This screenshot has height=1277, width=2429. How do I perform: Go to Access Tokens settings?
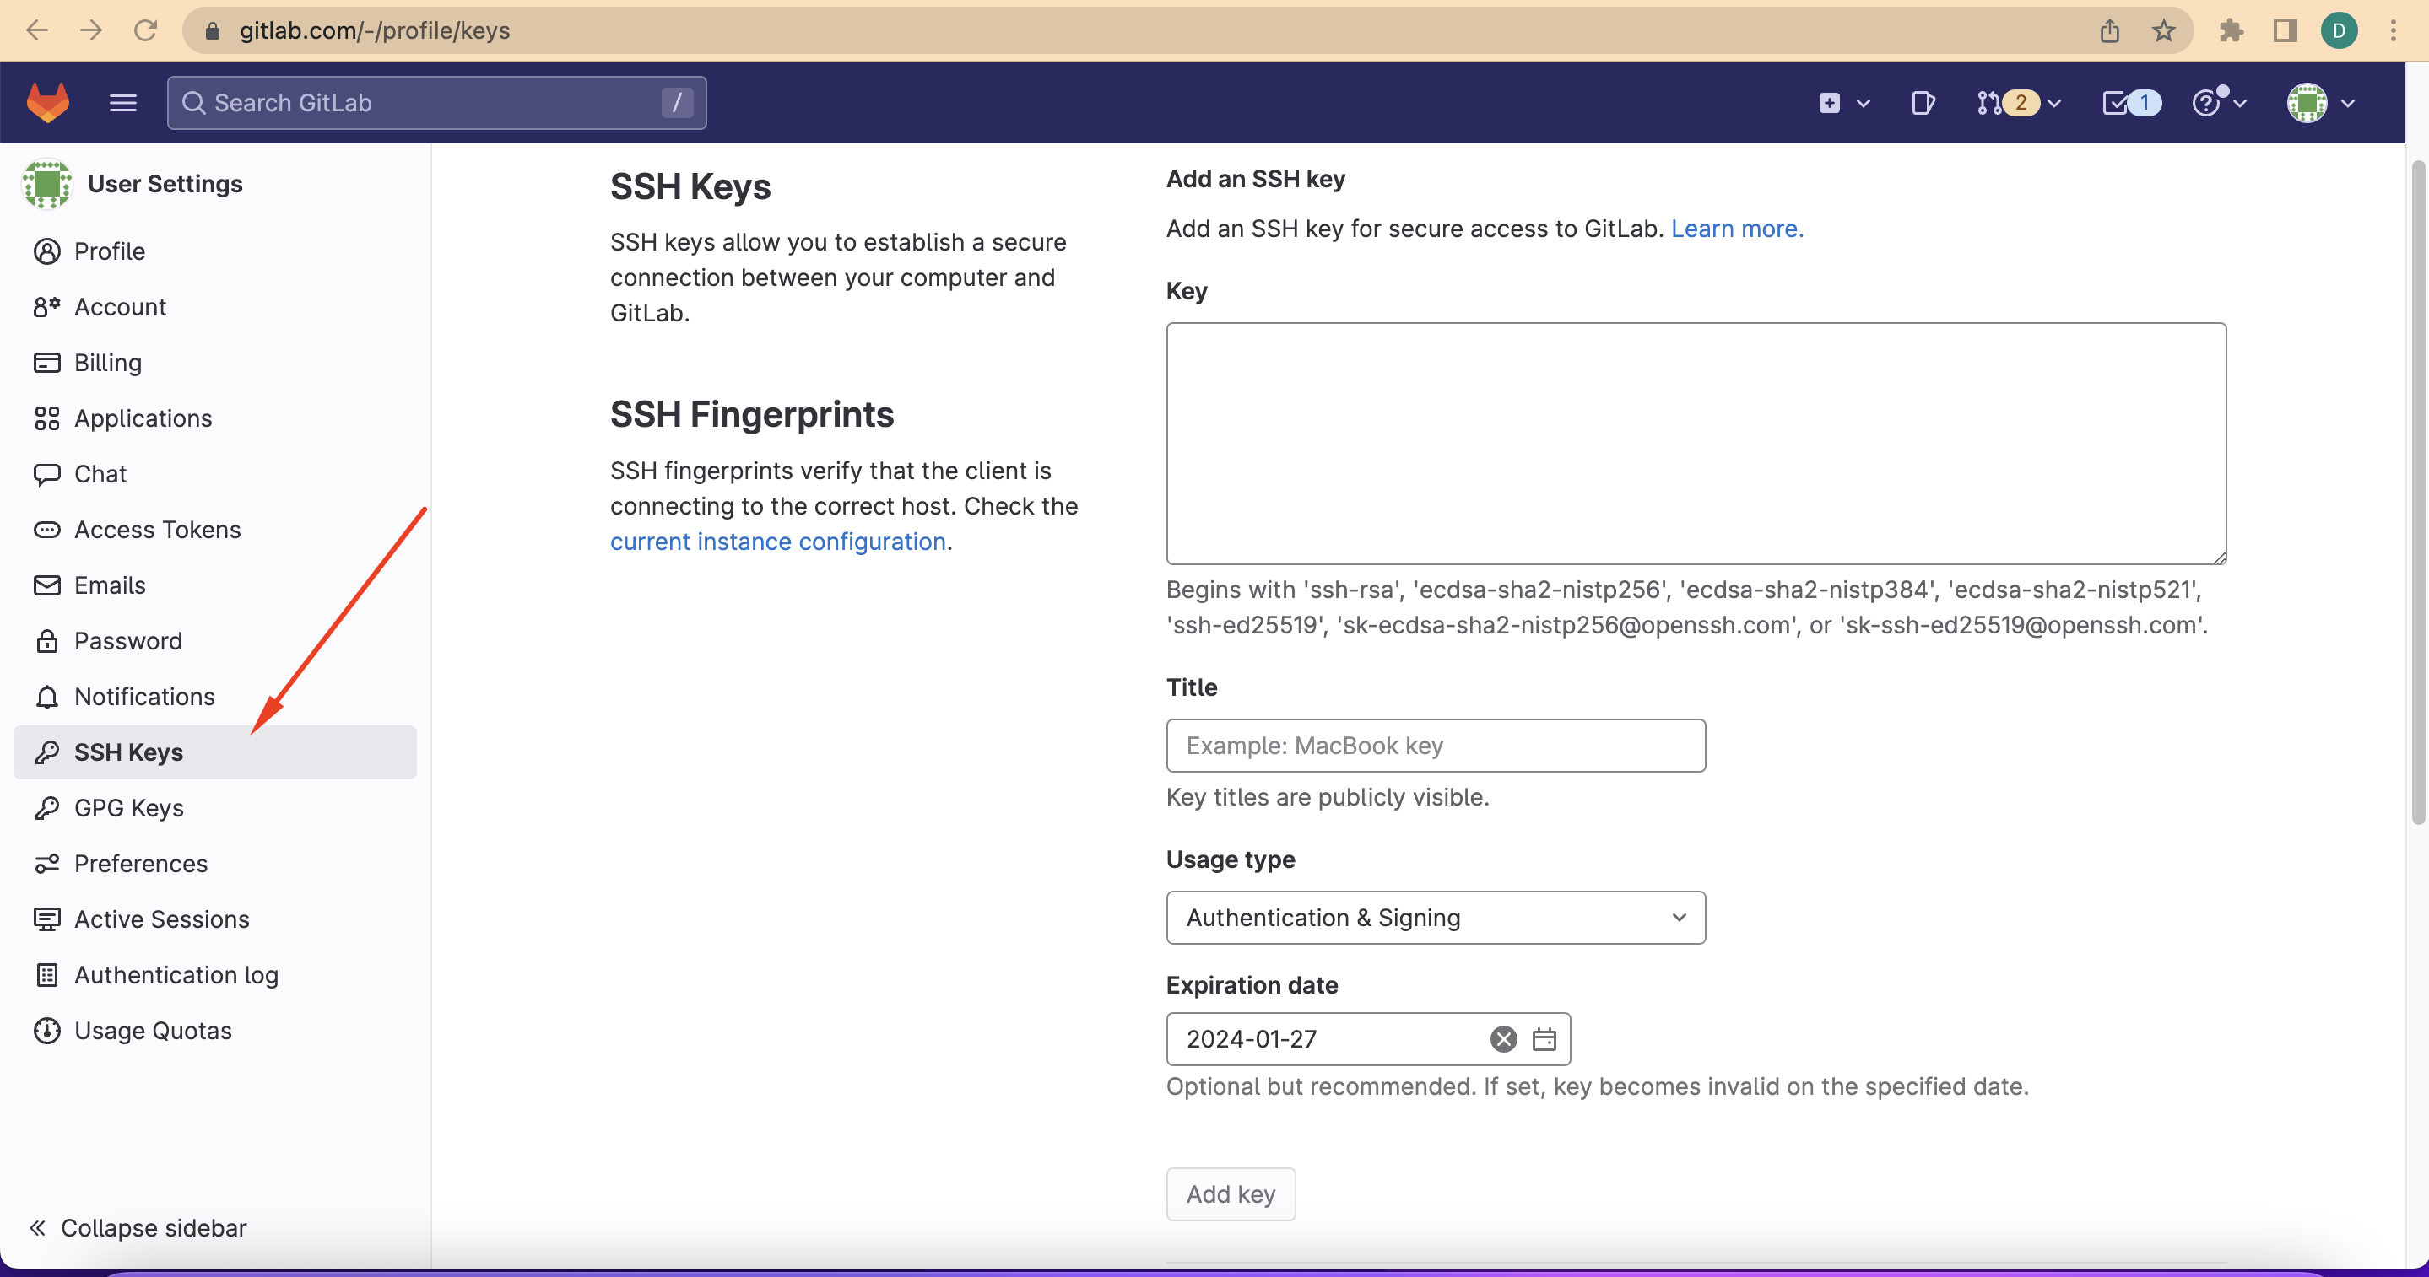pyautogui.click(x=156, y=530)
